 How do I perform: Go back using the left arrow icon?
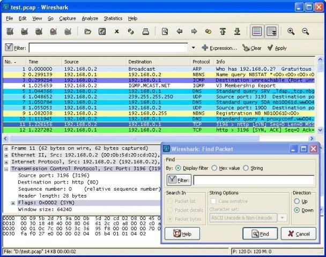[x=180, y=32]
